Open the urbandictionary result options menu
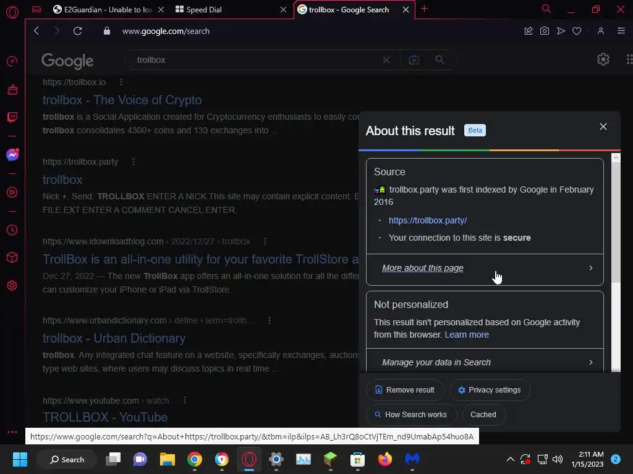This screenshot has width=633, height=474. [270, 320]
